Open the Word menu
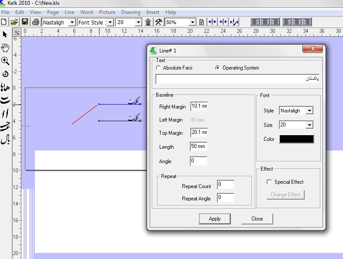 coord(86,12)
